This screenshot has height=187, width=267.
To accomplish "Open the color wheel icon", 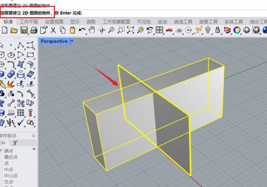I will pos(237,30).
